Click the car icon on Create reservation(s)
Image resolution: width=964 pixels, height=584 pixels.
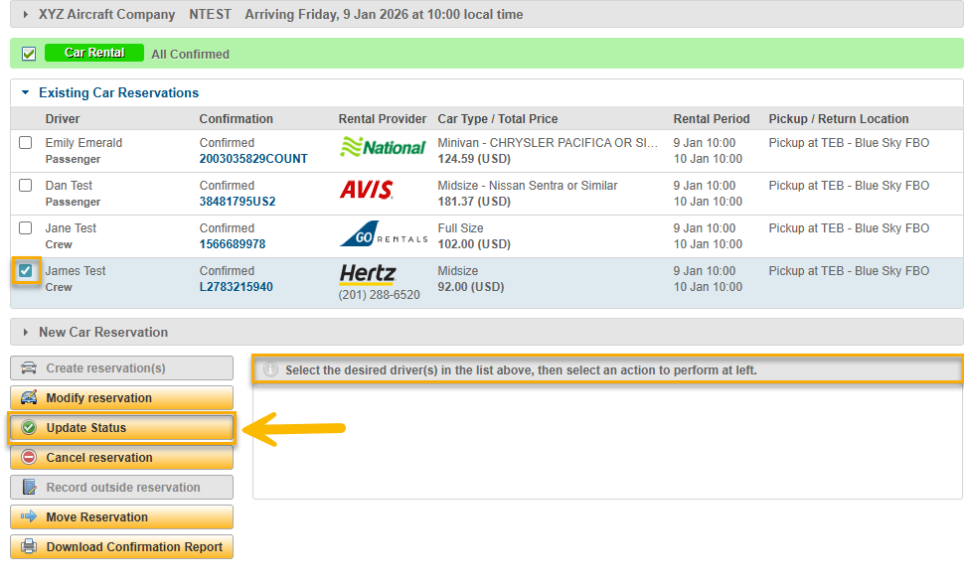click(28, 368)
